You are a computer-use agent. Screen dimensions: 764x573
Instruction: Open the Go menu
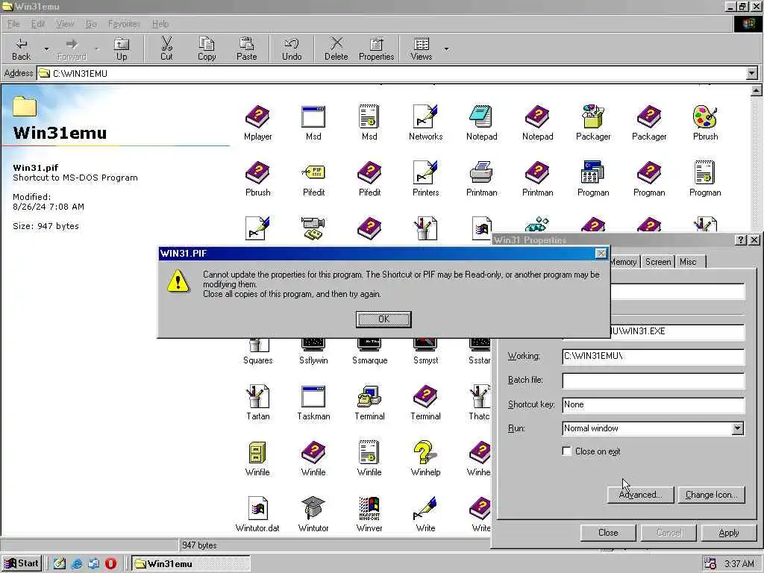point(91,24)
